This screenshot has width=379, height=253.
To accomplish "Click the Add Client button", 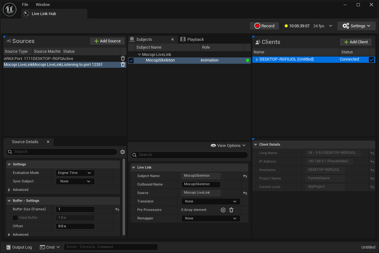I will click(356, 42).
